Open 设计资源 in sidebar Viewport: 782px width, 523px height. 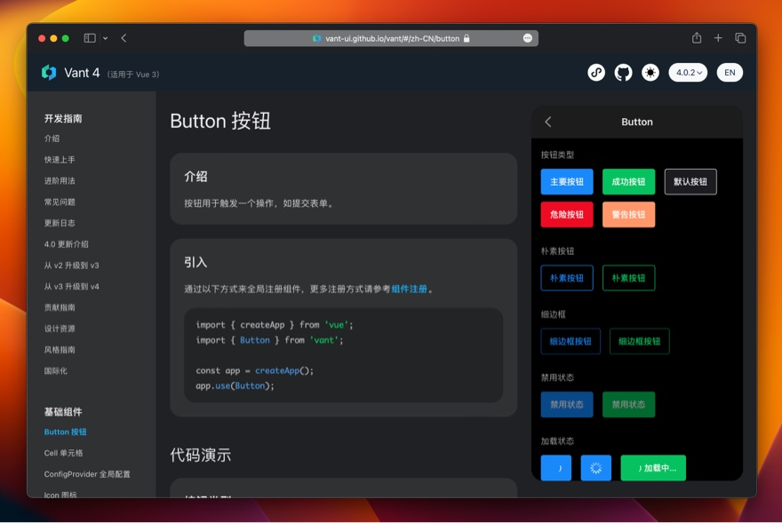click(x=60, y=329)
